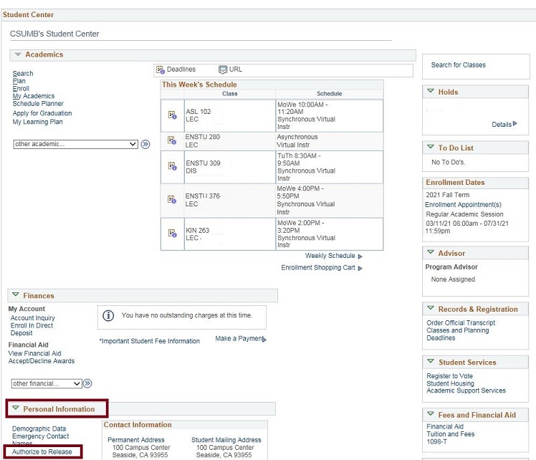
Task: Open Account Inquiry link
Action: [x=32, y=318]
